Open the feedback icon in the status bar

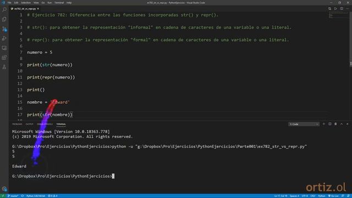tap(343, 196)
